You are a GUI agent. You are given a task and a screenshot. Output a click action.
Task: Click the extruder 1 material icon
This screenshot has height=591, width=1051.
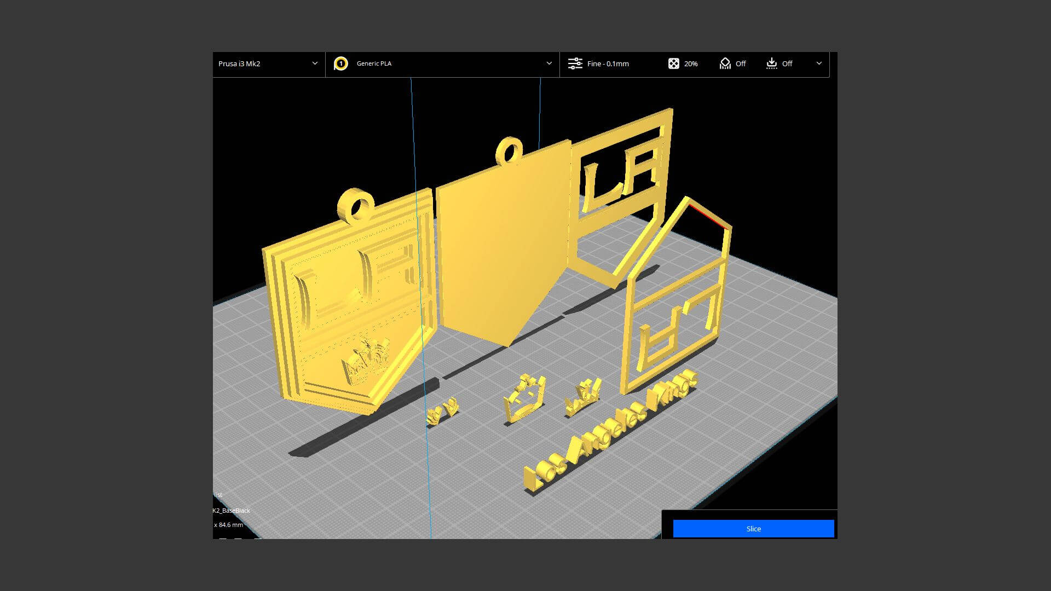pos(340,63)
